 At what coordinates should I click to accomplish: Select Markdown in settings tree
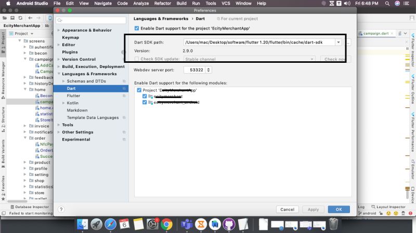click(77, 110)
